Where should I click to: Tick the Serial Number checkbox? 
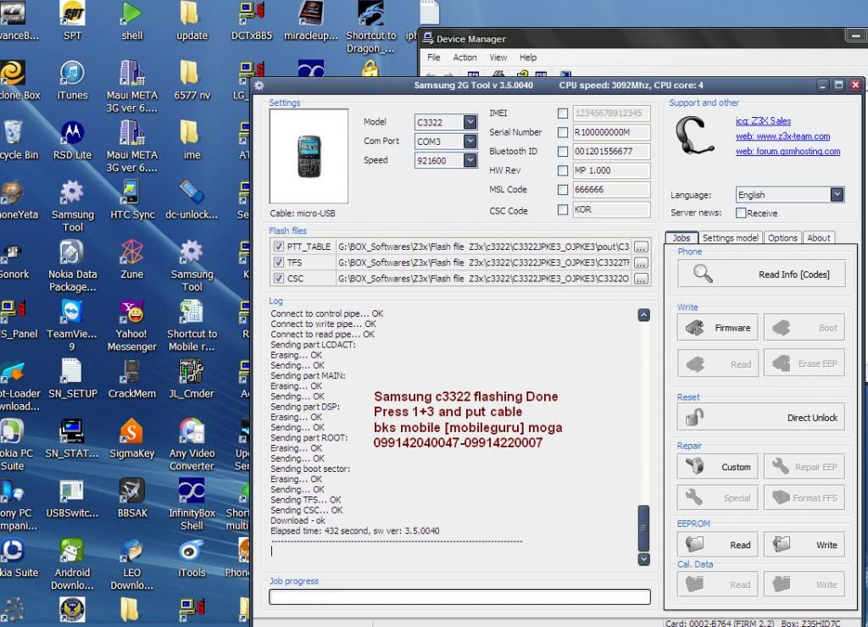click(x=563, y=132)
